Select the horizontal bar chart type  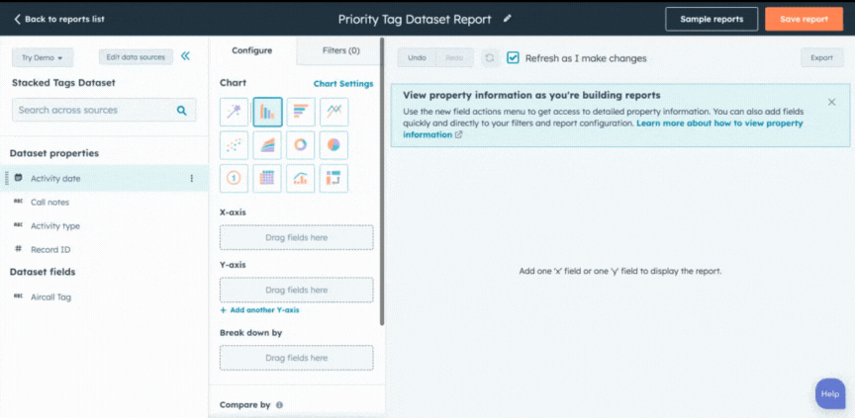pyautogui.click(x=301, y=113)
